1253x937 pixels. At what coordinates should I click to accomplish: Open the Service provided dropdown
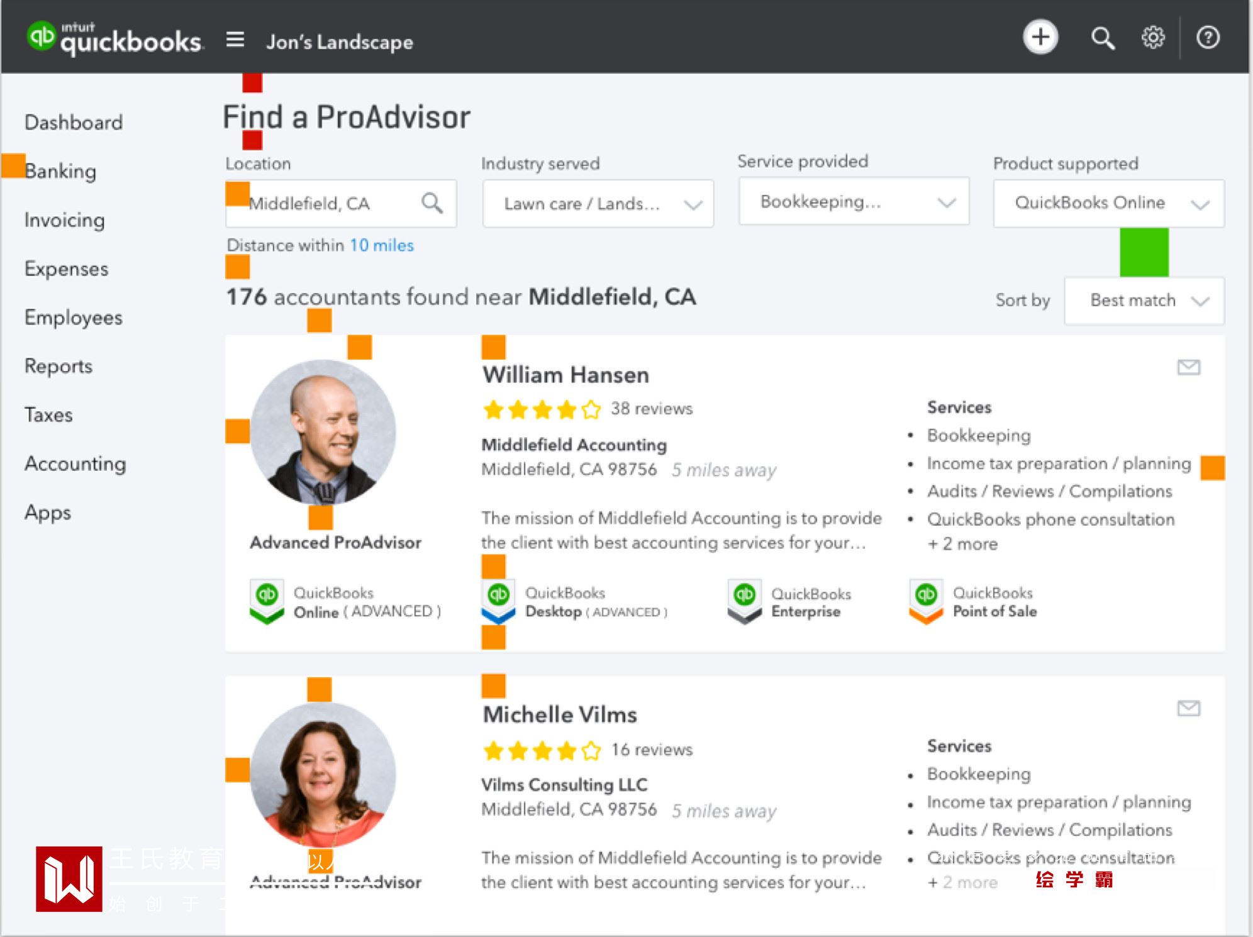(854, 202)
